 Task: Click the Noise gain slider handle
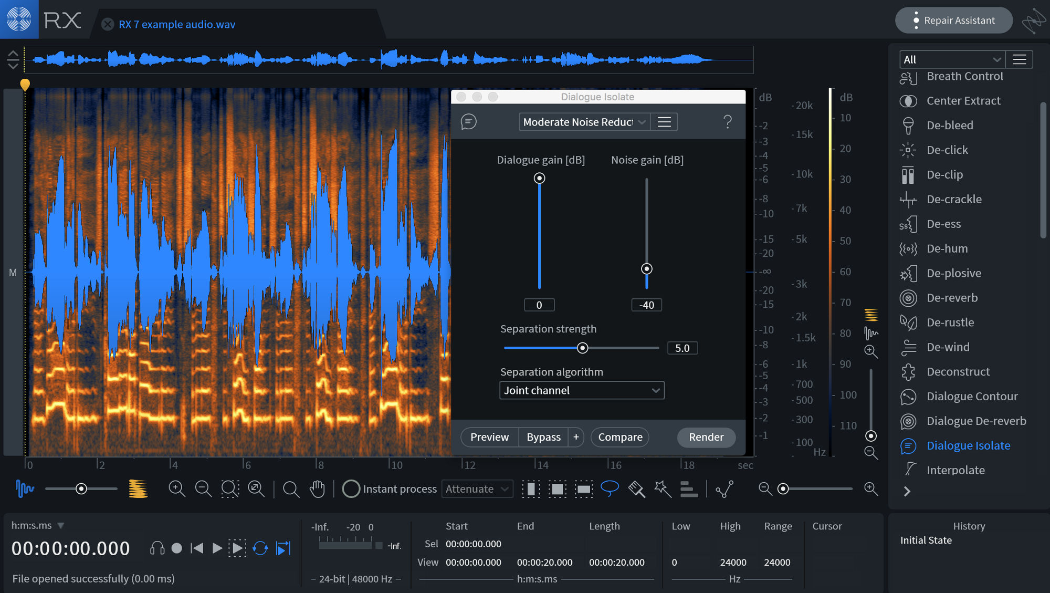tap(647, 269)
